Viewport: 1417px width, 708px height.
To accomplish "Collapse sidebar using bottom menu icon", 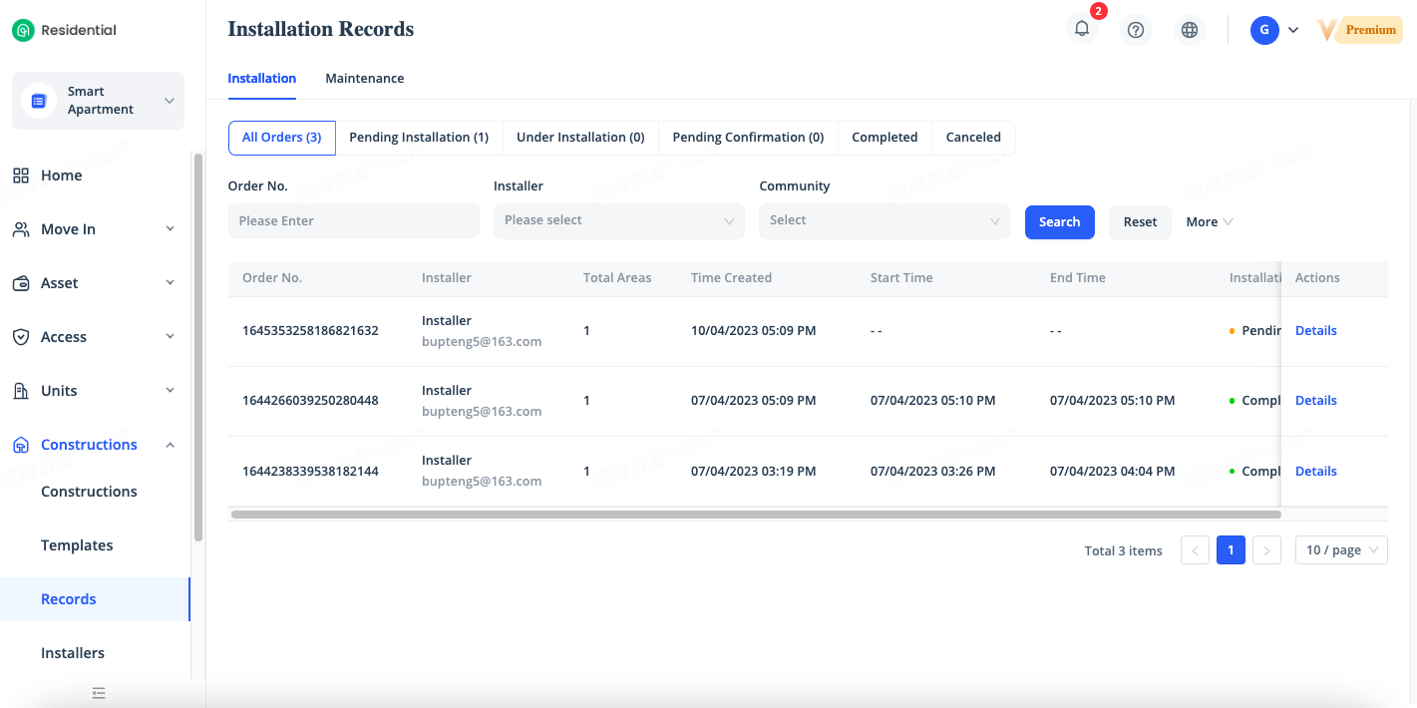I will (x=99, y=693).
